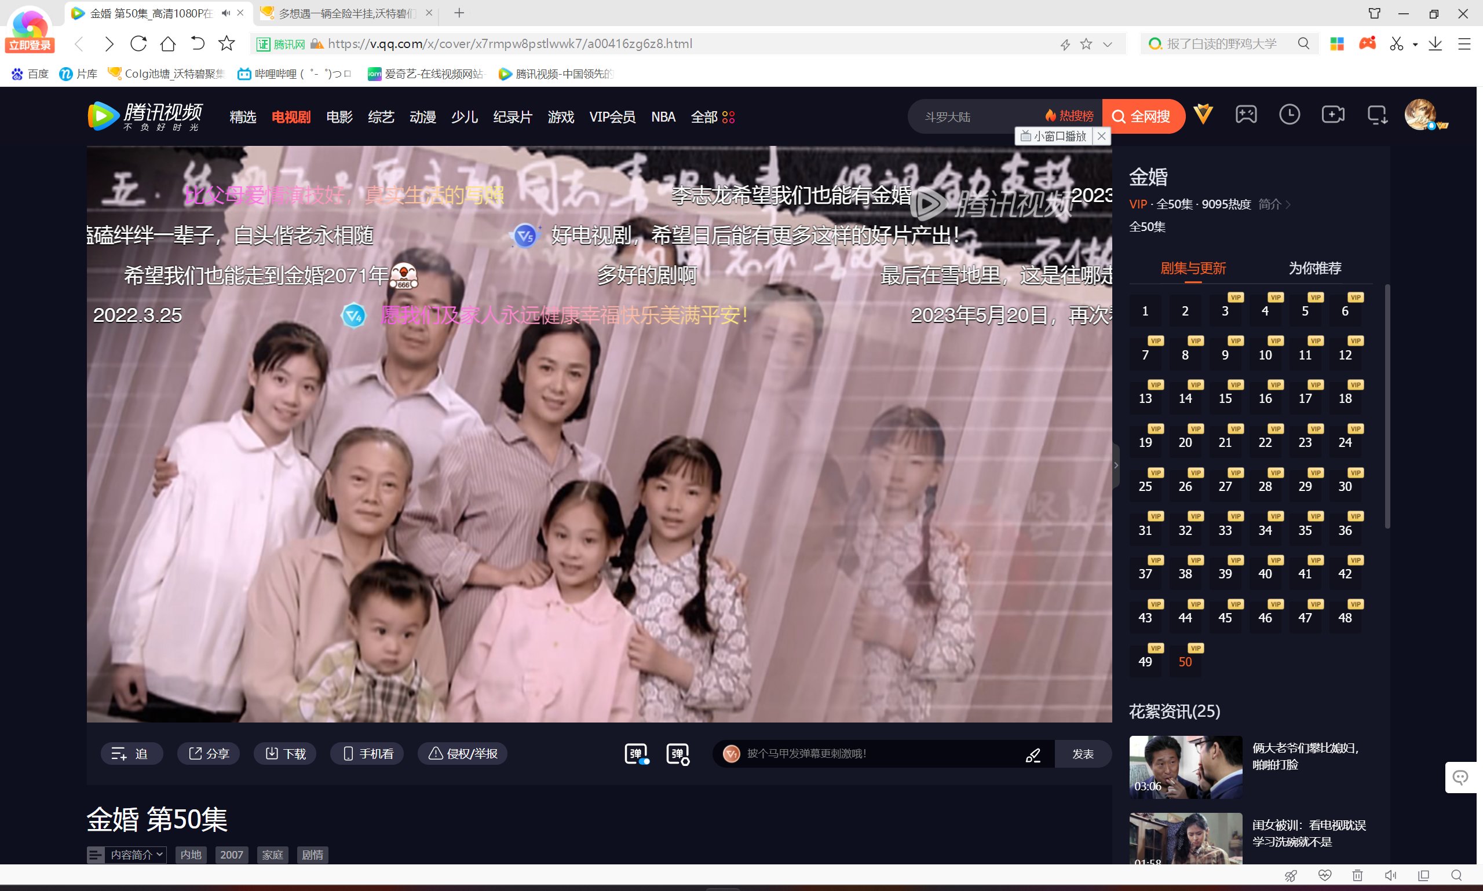Viewport: 1483px width, 891px height.
Task: Open the scissors tool dropdown arrow
Action: pyautogui.click(x=1415, y=45)
